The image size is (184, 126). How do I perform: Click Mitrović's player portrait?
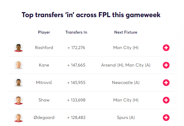pyautogui.click(x=19, y=83)
